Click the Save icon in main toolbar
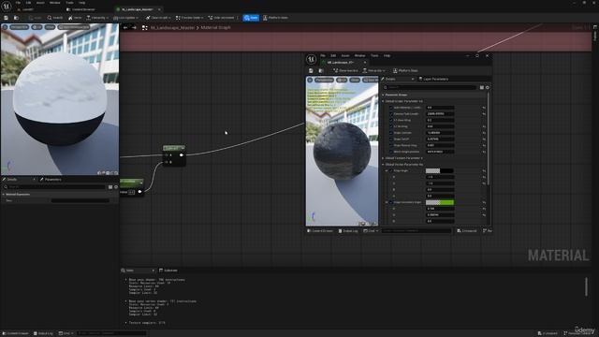Viewport: 599px width, 337px height. 6,18
